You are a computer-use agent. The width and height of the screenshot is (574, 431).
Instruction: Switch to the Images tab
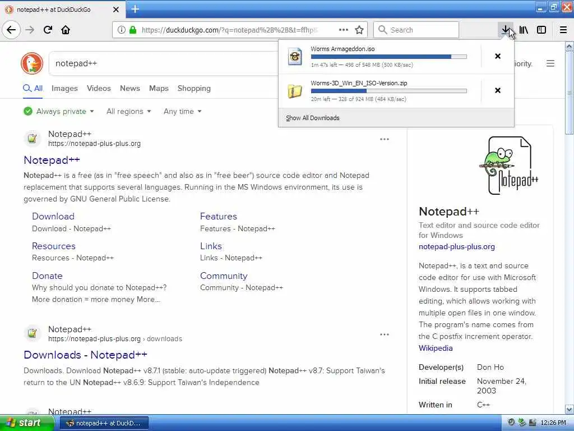64,88
